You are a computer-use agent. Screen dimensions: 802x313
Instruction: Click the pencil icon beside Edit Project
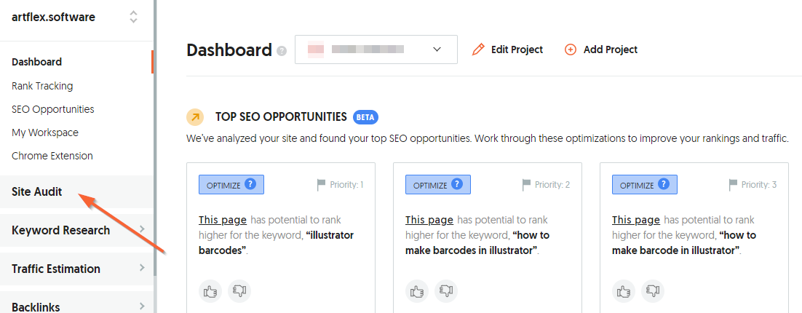pos(478,49)
